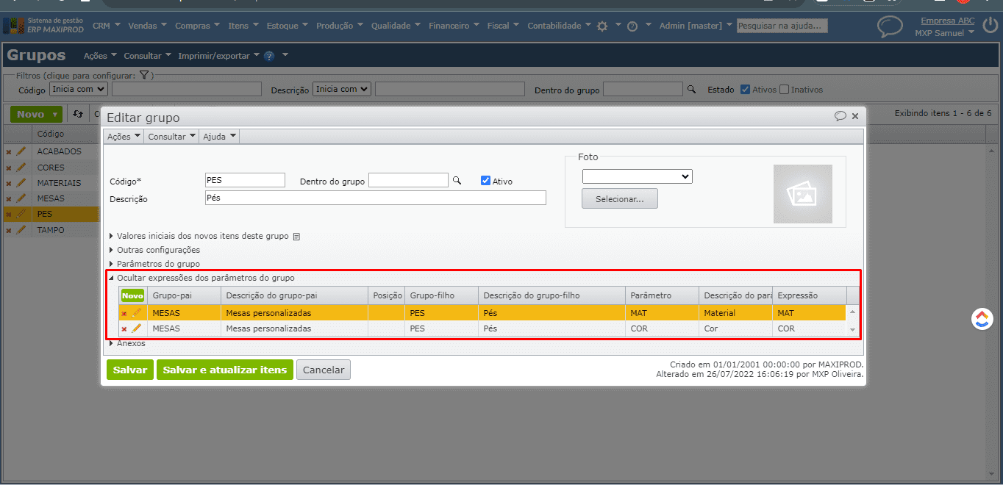Close the Editar grupo dialog
Screen dimensions: 1003x485
coord(855,116)
